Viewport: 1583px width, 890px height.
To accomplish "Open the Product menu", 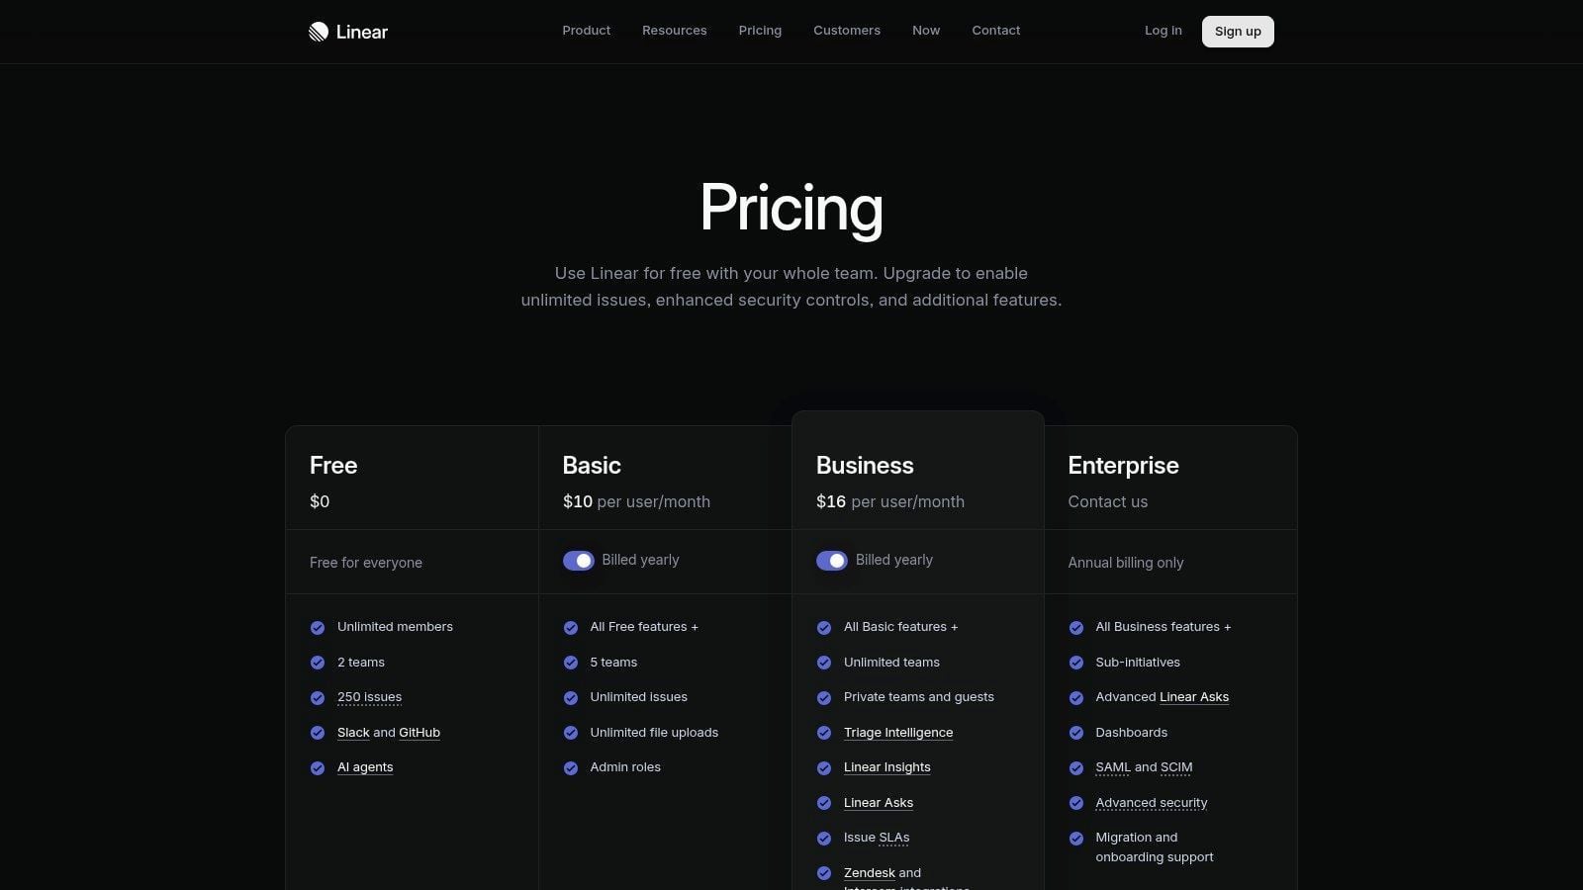I will click(587, 31).
